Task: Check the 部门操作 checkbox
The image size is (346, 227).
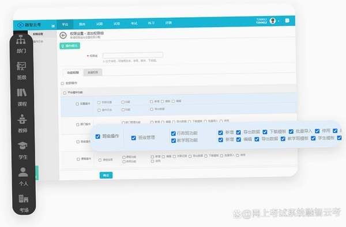Action: (x=78, y=125)
